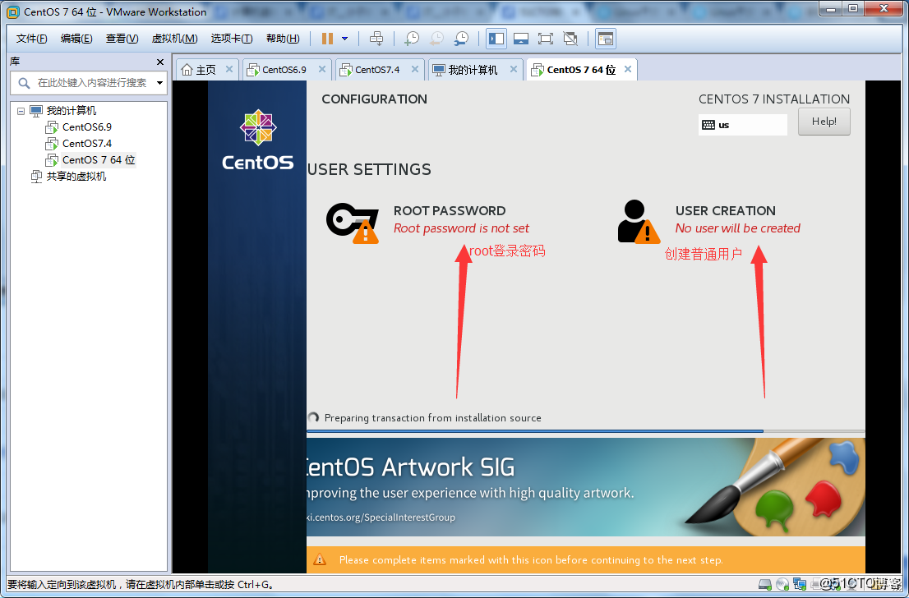Close the CentOS7.4 tab
This screenshot has width=909, height=598.
coord(414,69)
